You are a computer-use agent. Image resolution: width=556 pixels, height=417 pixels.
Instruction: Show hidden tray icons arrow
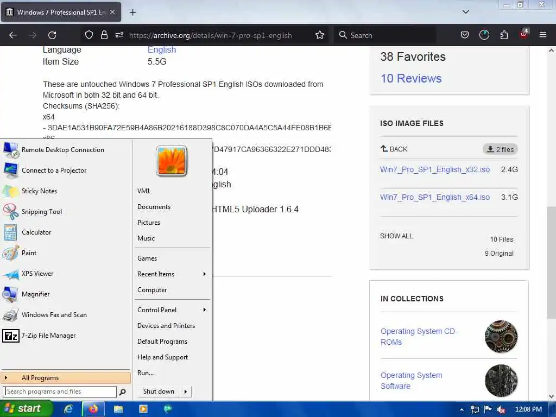coord(462,409)
